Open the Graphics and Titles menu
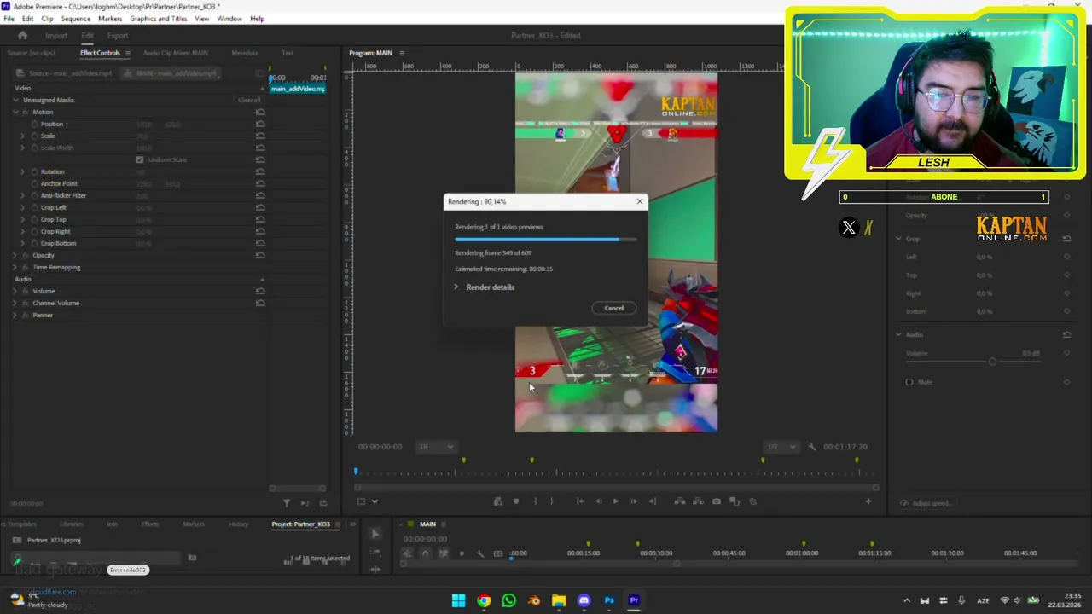 tap(159, 19)
